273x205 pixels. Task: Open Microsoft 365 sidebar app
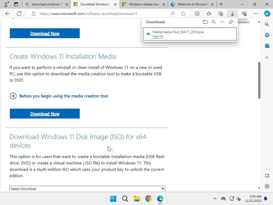pos(267,35)
